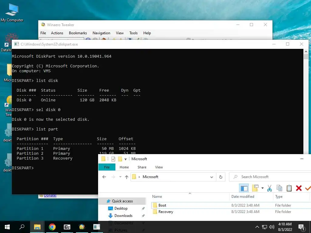
Task: Open the Share ribbon tab
Action: (142, 167)
